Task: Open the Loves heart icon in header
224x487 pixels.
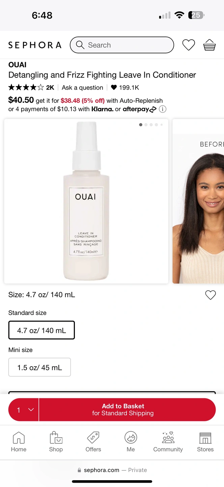Action: coord(189,45)
